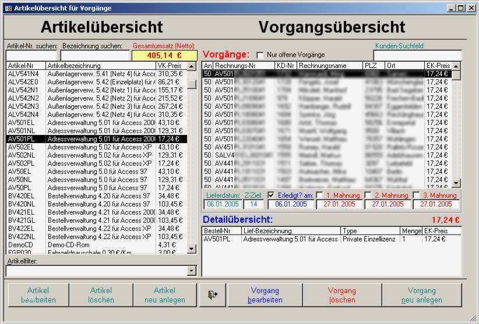Select article row AV502PL

pos(97,163)
